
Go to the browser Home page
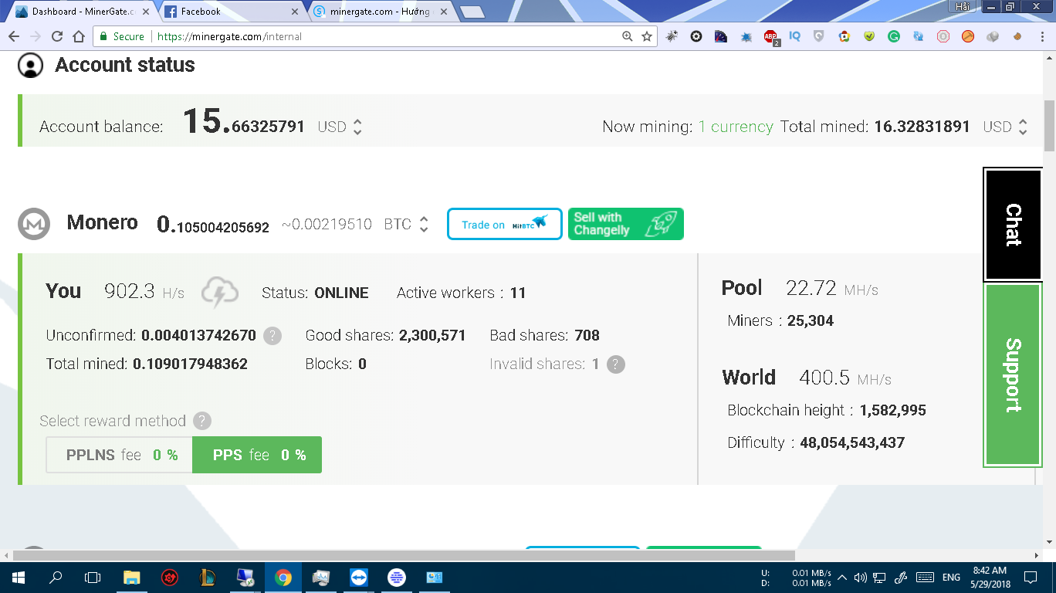78,36
